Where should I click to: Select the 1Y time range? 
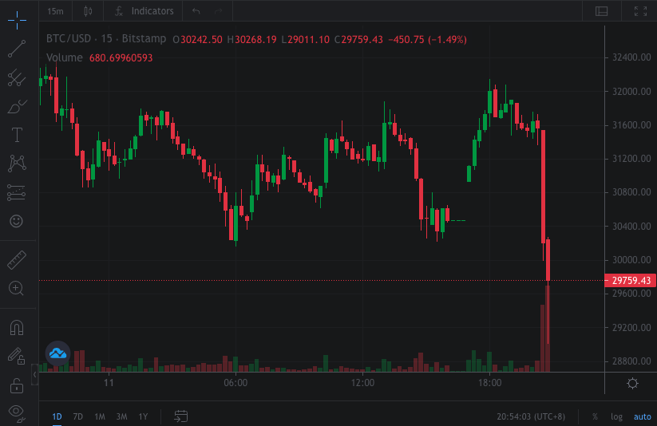click(143, 416)
